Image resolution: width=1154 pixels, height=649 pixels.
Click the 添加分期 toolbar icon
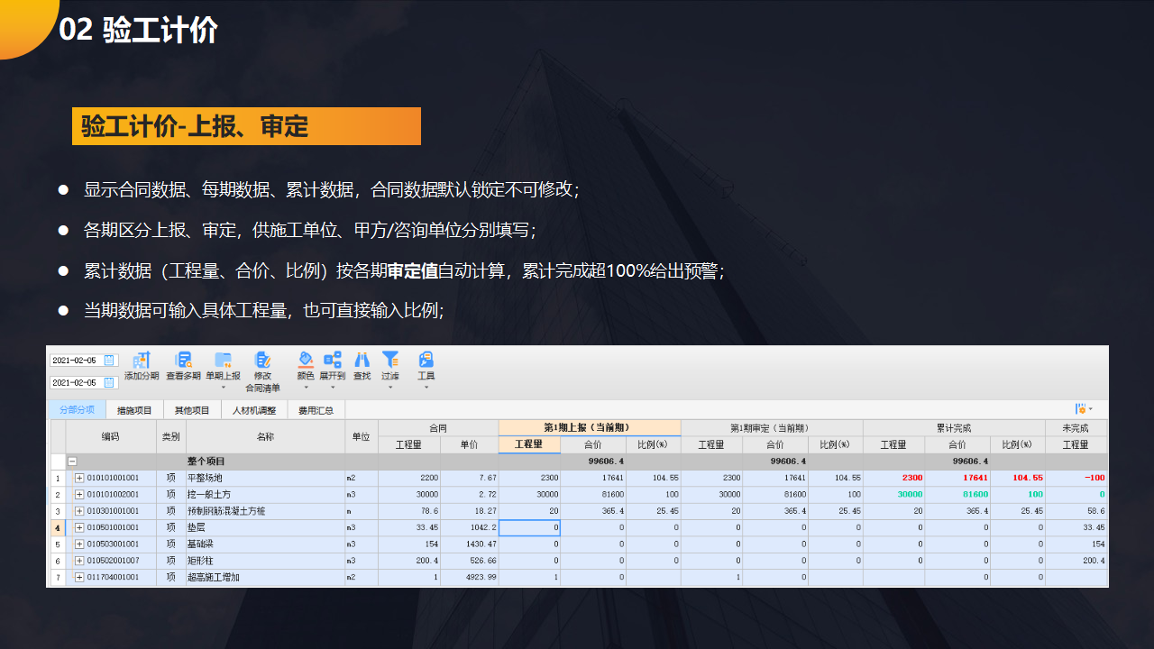pos(142,360)
